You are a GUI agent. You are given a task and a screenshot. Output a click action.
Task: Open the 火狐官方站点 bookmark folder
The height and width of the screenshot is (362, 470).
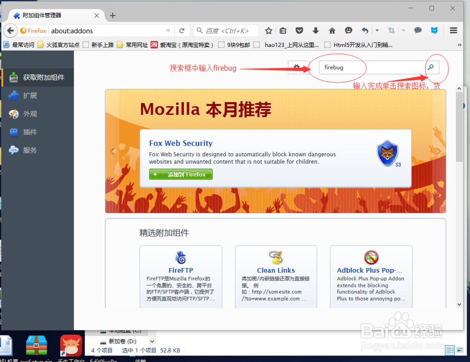[x=58, y=45]
